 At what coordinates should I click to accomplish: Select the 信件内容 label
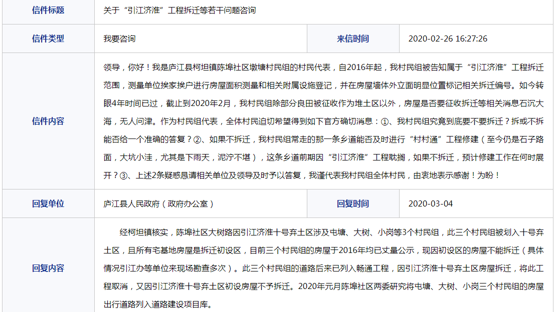48,121
